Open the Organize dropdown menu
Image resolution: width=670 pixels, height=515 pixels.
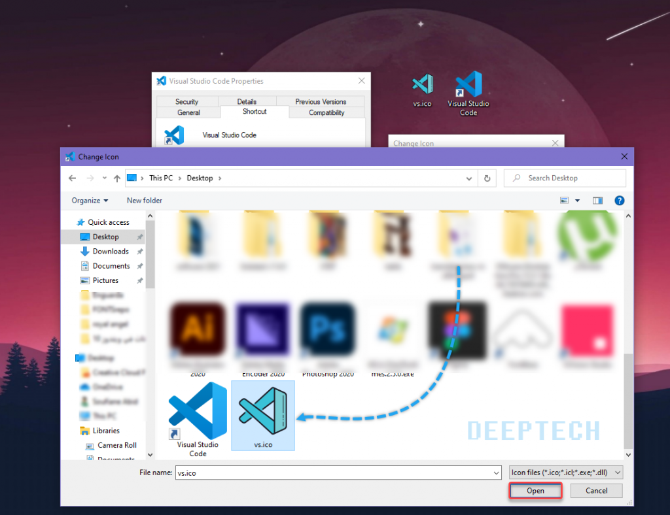(x=90, y=201)
